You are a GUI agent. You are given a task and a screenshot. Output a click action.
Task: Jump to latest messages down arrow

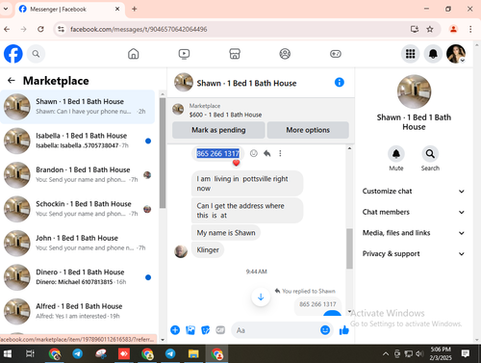click(261, 297)
